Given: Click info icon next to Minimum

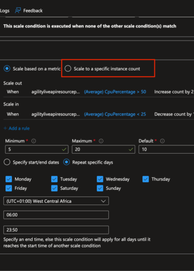Looking at the screenshot, I should (33, 141).
